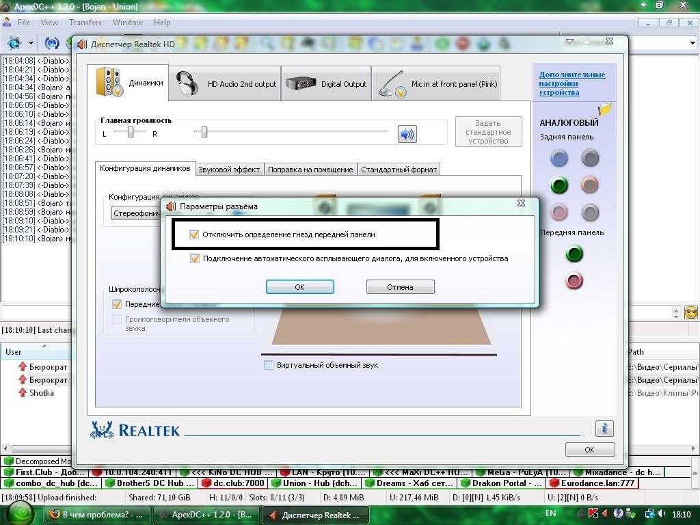Screen dimensions: 700x525
Task: Click the stepper arrows beside the chat input
Action: point(676,312)
